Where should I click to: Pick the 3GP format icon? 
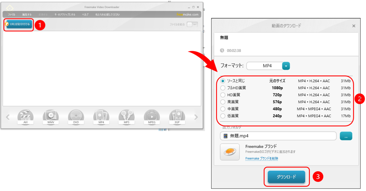(x=177, y=117)
